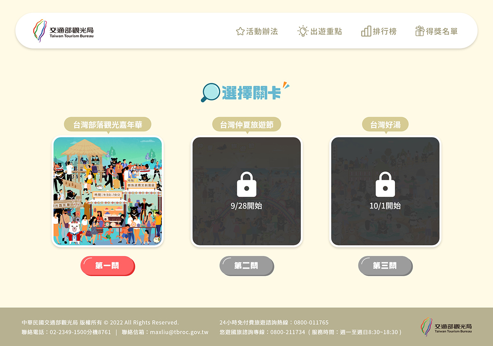Screen dimensions: 493x346
Task: Go to the 排行榜 ranking page
Action: [379, 31]
